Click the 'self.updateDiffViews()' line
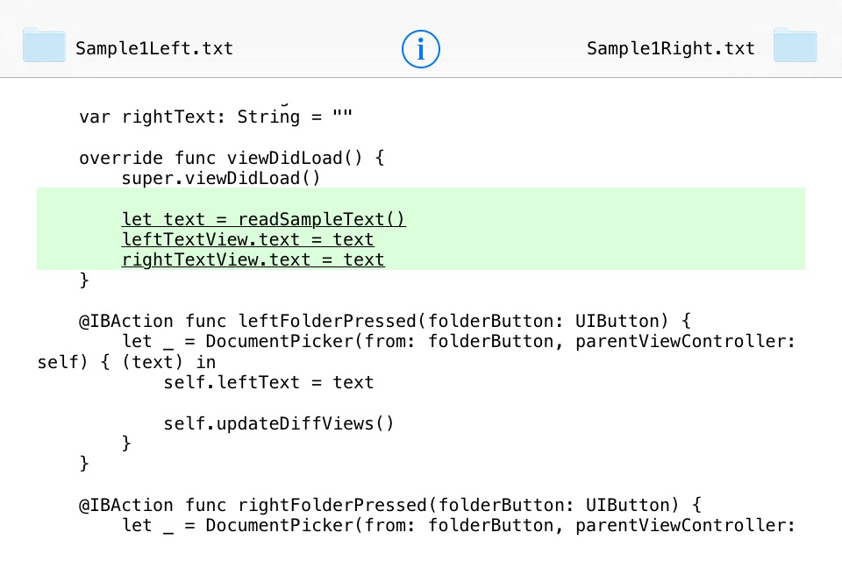The width and height of the screenshot is (842, 561). click(279, 423)
